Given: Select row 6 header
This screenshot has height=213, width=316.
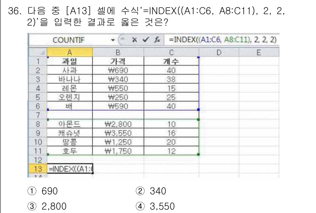Looking at the screenshot, I should pos(38,106).
